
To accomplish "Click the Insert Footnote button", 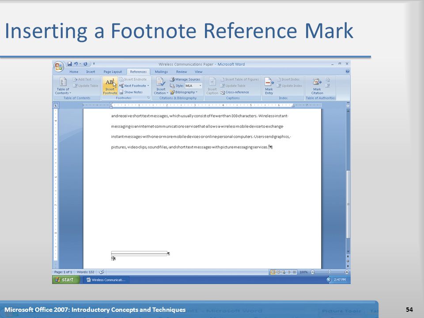I will tap(110, 86).
